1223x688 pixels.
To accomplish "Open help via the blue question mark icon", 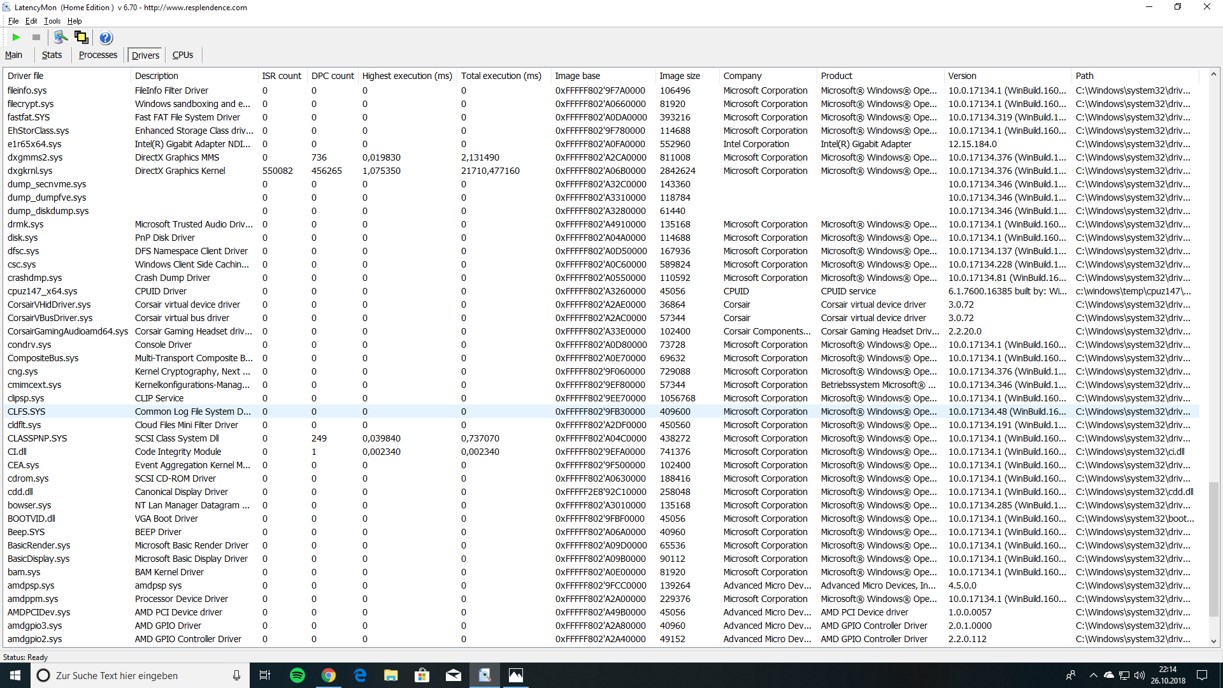I will click(106, 38).
